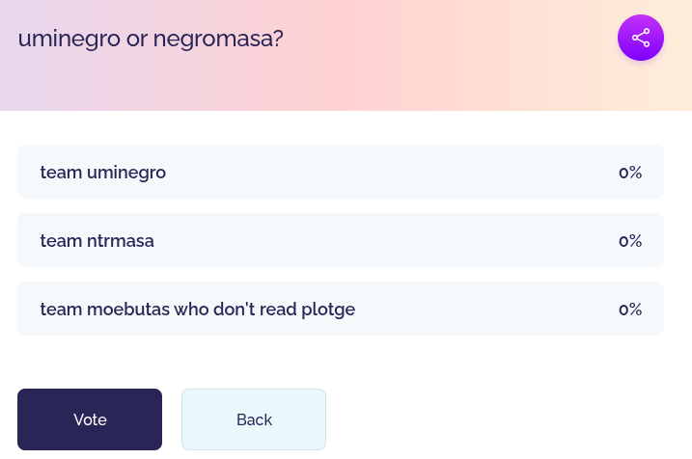Go back using the Back button
The image size is (692, 459).
point(254,419)
